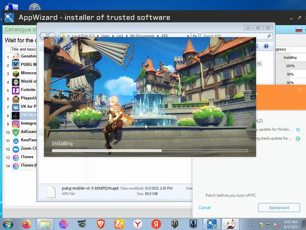Click the AdGuard shield icon
306x230 pixels.
[16, 132]
